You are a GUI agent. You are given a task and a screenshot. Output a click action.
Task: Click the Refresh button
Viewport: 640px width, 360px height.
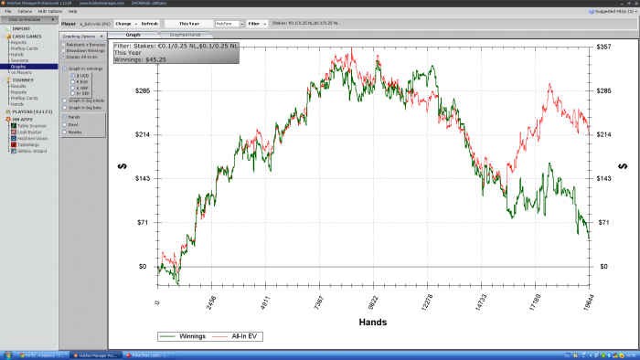coord(150,24)
